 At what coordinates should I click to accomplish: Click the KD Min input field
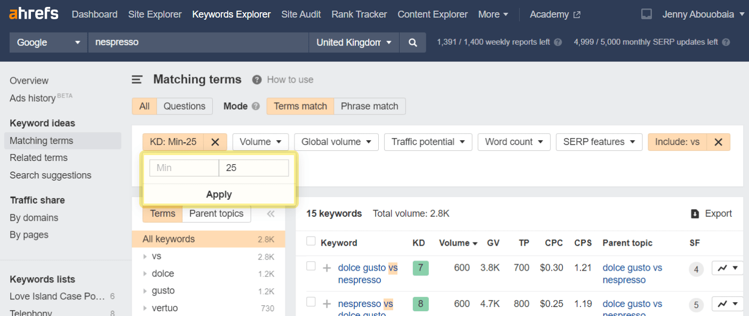184,168
